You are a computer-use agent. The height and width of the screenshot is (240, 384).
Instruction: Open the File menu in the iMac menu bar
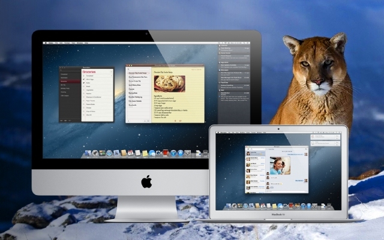point(56,43)
